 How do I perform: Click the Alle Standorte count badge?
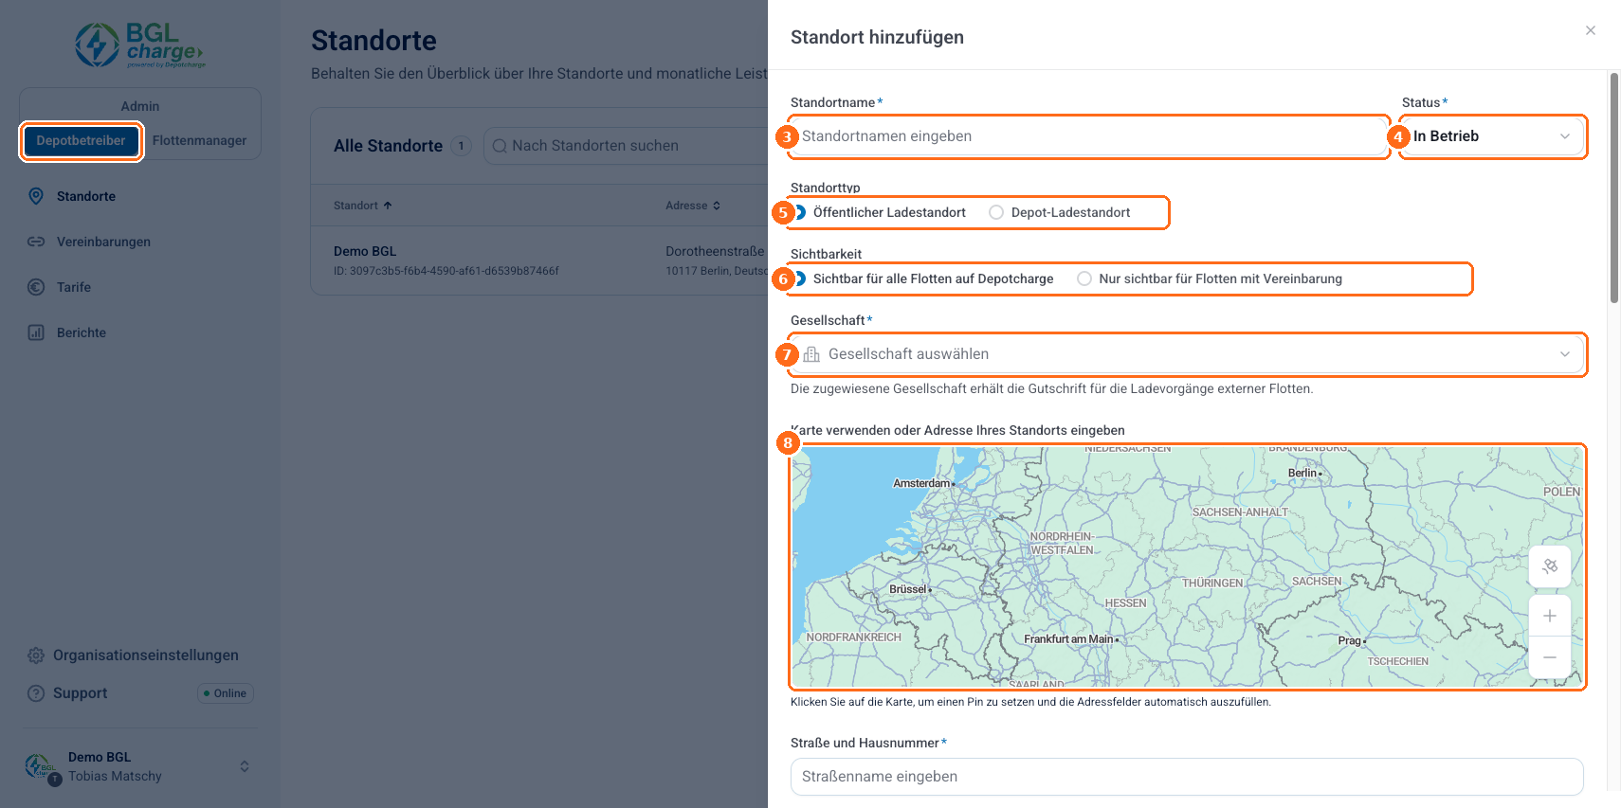(461, 146)
